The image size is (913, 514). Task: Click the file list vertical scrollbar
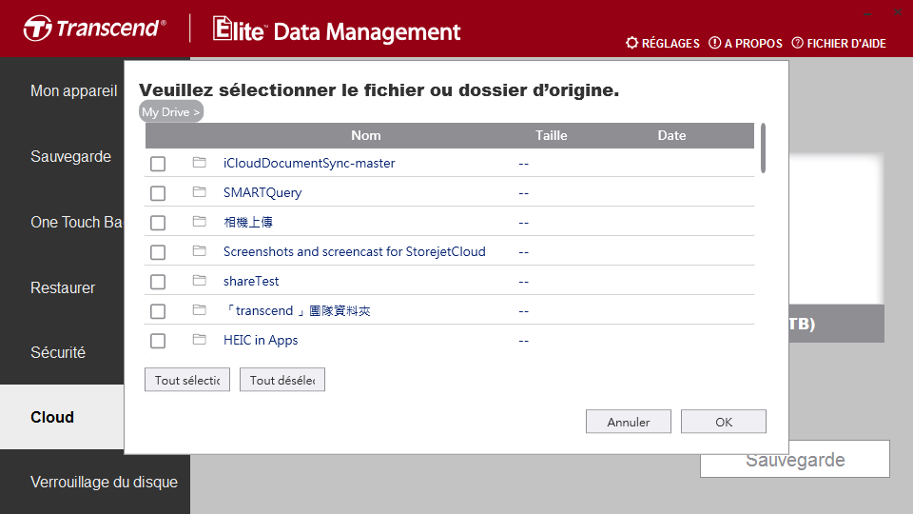tap(763, 148)
